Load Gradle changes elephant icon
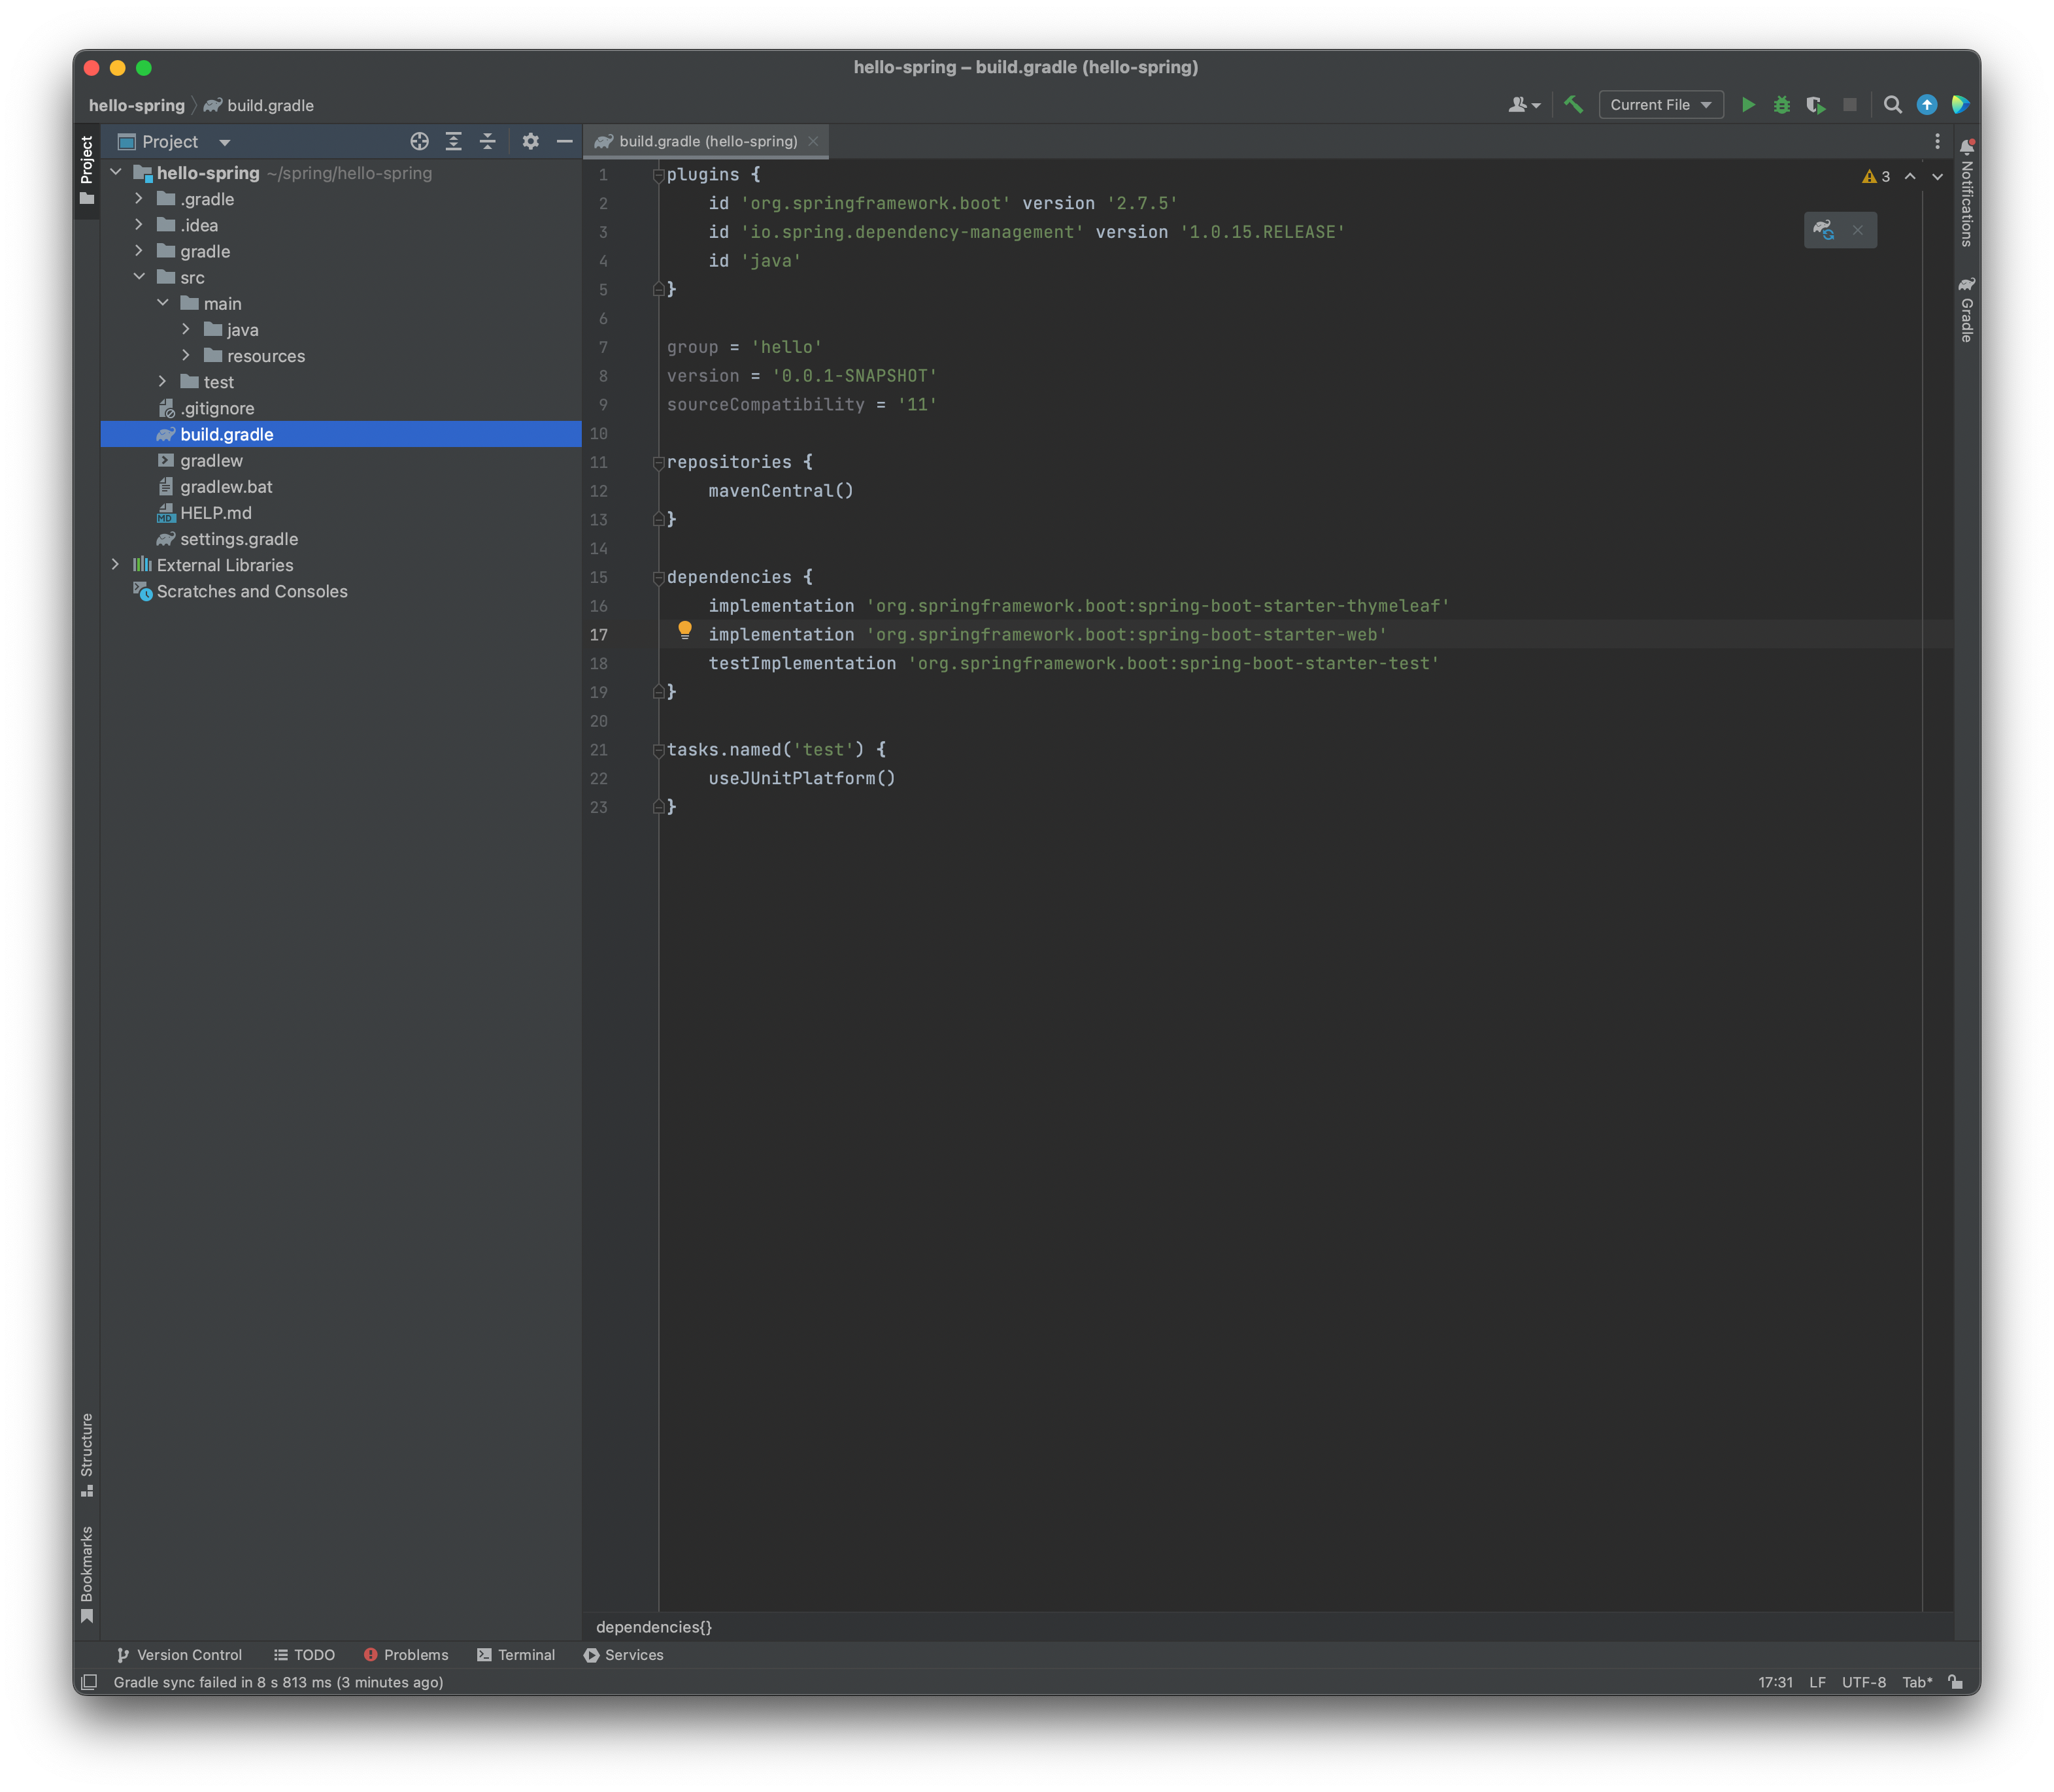 pyautogui.click(x=1823, y=230)
